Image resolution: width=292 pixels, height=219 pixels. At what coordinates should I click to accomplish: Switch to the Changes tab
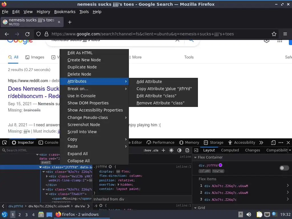253,150
